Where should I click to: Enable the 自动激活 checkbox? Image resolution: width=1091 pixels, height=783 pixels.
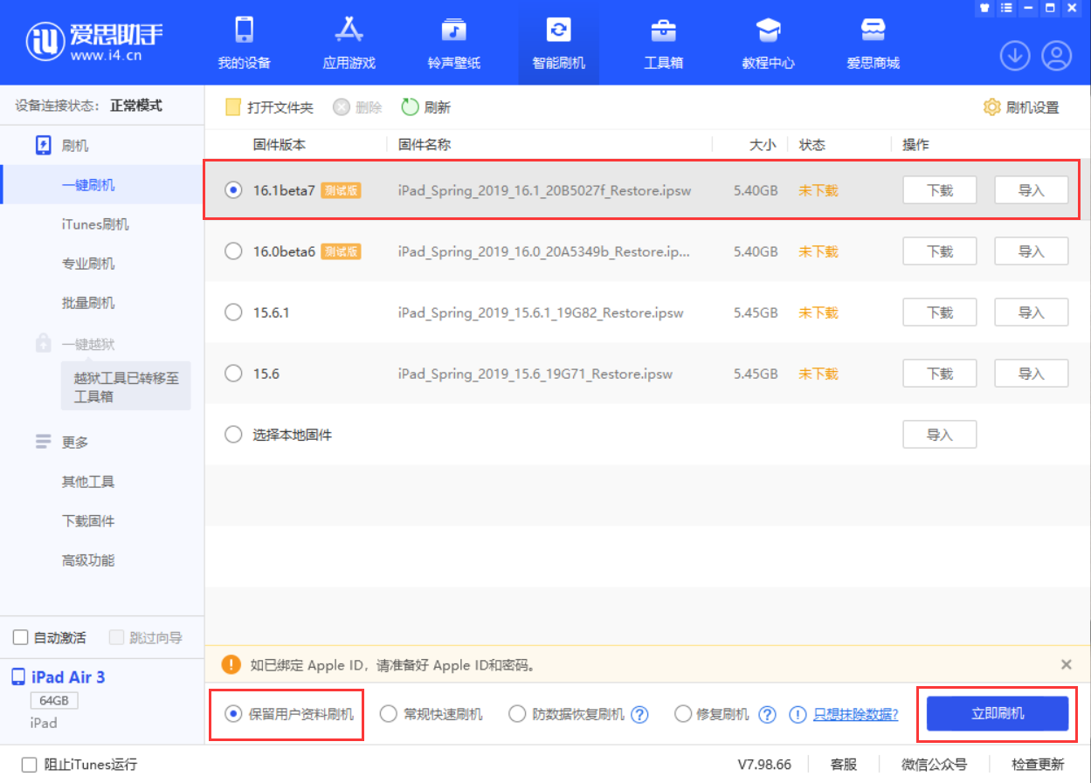pos(19,637)
